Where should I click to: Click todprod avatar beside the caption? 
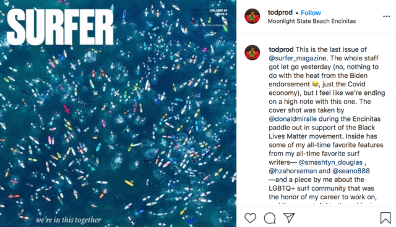[x=252, y=52]
